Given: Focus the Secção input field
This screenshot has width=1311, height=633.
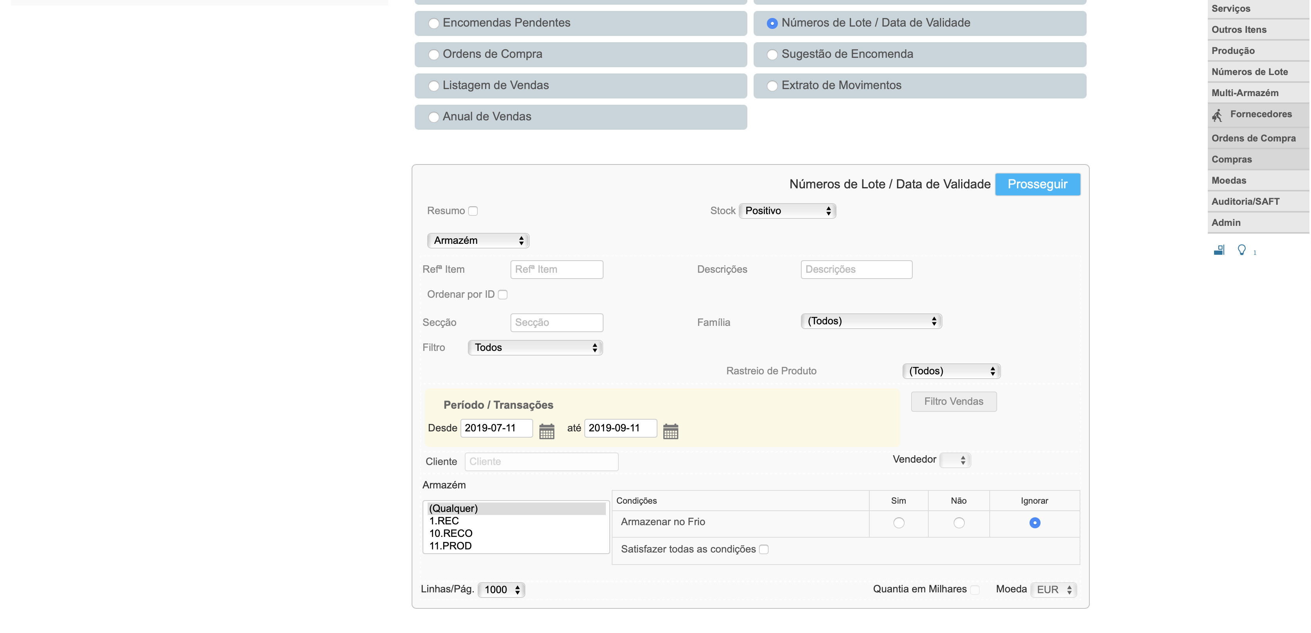Looking at the screenshot, I should click(x=557, y=323).
